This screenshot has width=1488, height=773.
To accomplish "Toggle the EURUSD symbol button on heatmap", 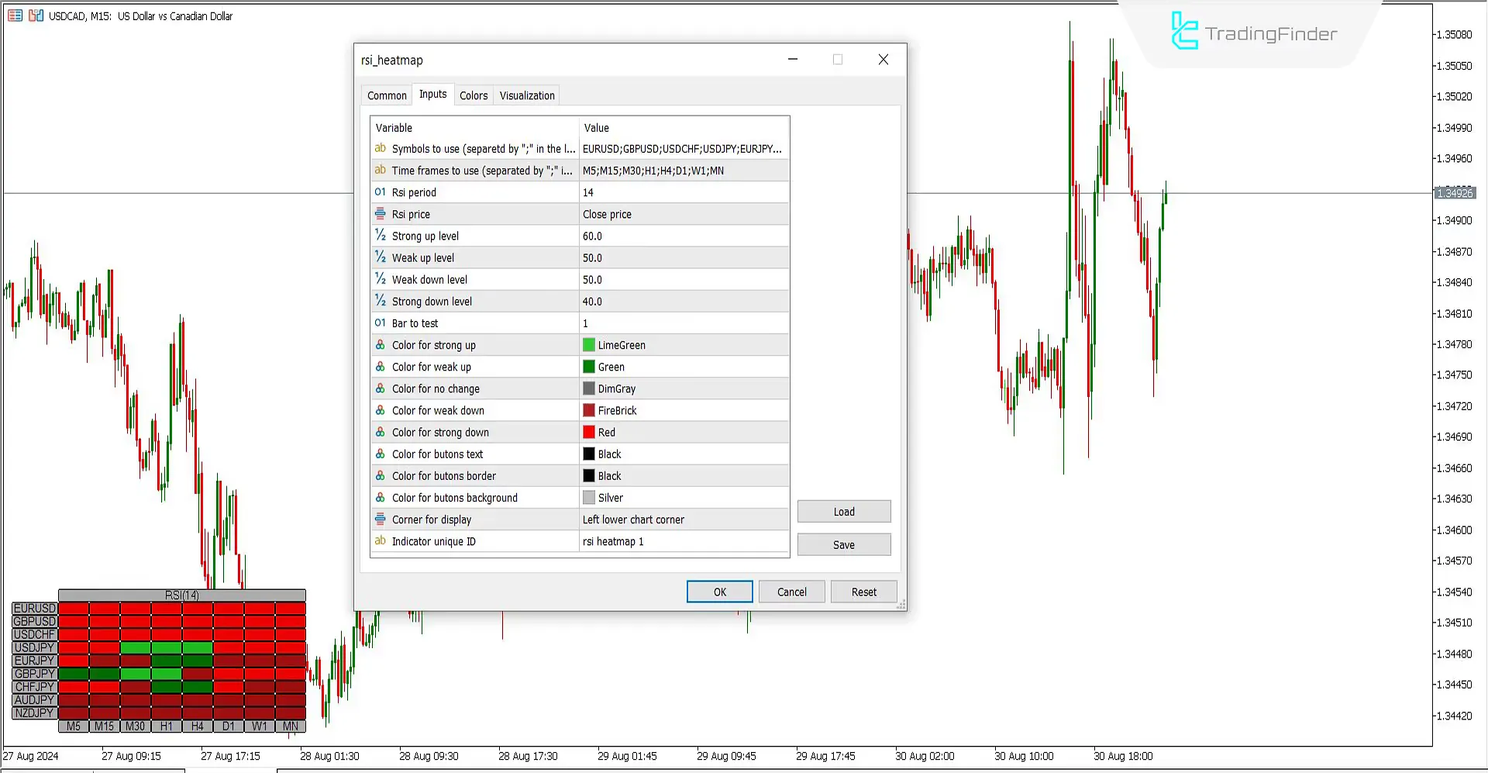I will [x=35, y=609].
